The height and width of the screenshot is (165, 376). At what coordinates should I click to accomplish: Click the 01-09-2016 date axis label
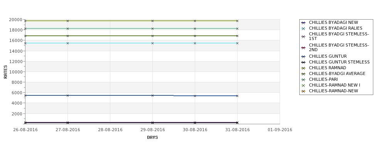point(280,130)
